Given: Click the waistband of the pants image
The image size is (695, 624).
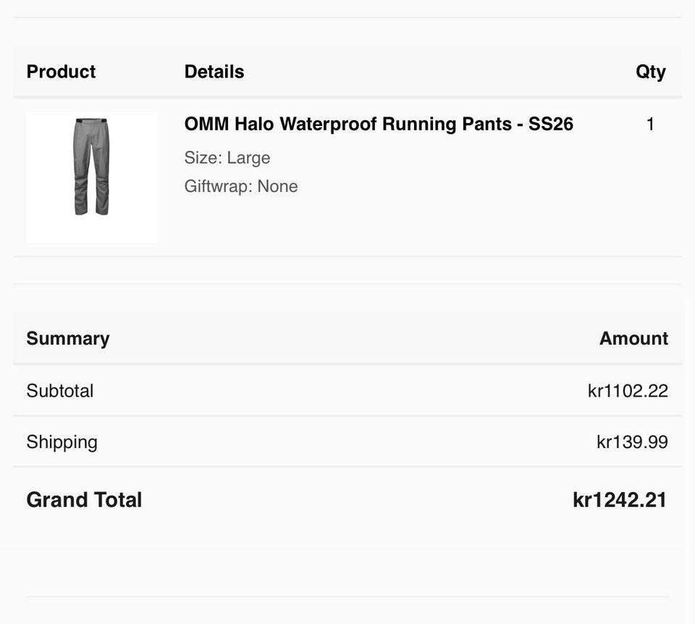Looking at the screenshot, I should click(91, 121).
